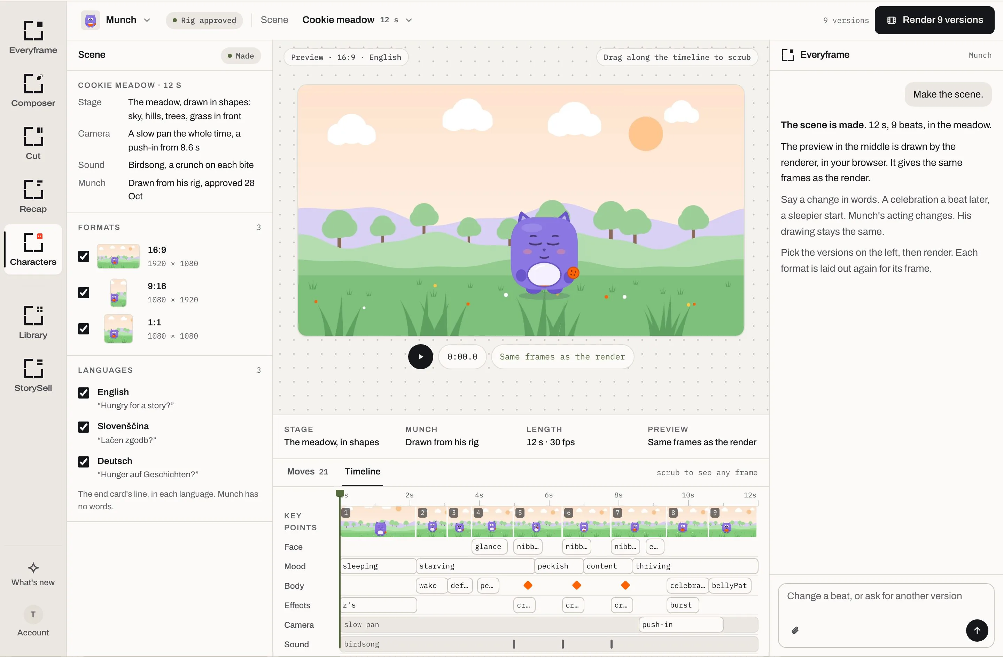Click the wake body clip
This screenshot has height=657, width=1003.
[x=431, y=585]
